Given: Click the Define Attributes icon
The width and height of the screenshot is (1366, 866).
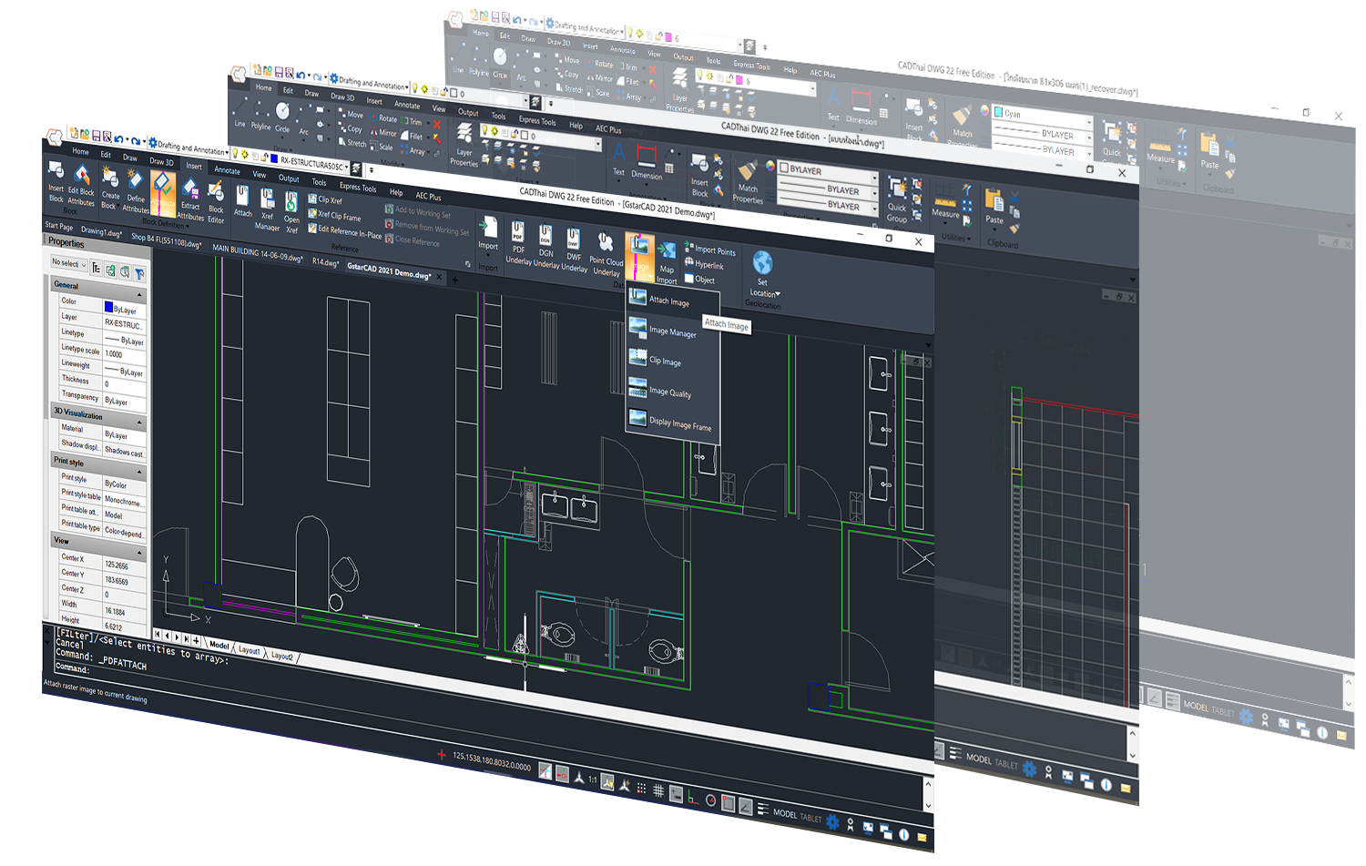Looking at the screenshot, I should [x=136, y=188].
